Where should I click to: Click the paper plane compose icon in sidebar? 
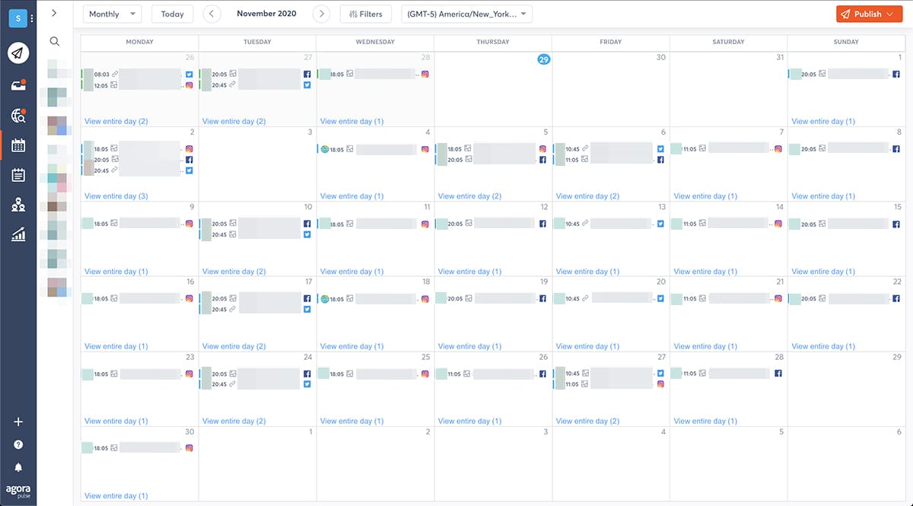click(x=18, y=53)
